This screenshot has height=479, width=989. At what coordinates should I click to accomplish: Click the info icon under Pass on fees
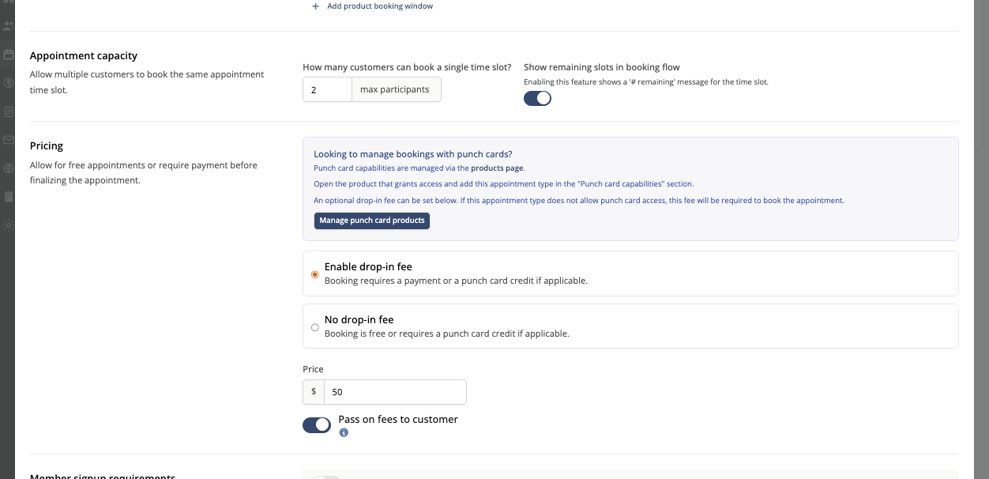344,433
